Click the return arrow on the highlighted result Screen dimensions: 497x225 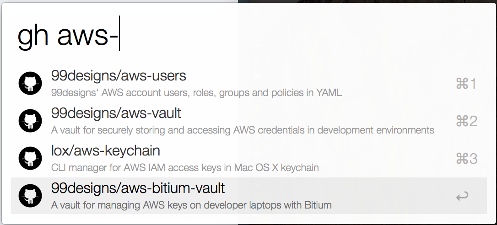[x=462, y=196]
